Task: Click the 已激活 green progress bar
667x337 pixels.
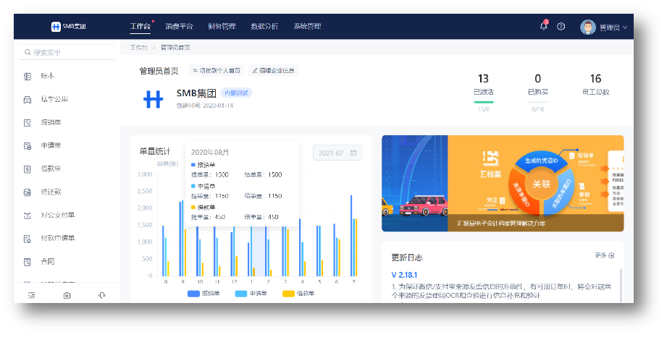Action: 483,101
